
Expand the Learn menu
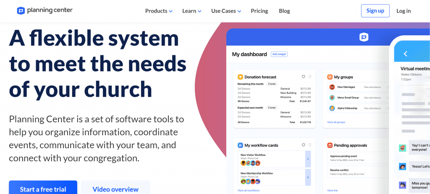191,11
